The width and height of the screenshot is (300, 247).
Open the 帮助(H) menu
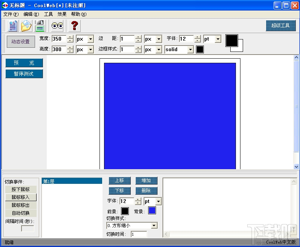coord(79,14)
